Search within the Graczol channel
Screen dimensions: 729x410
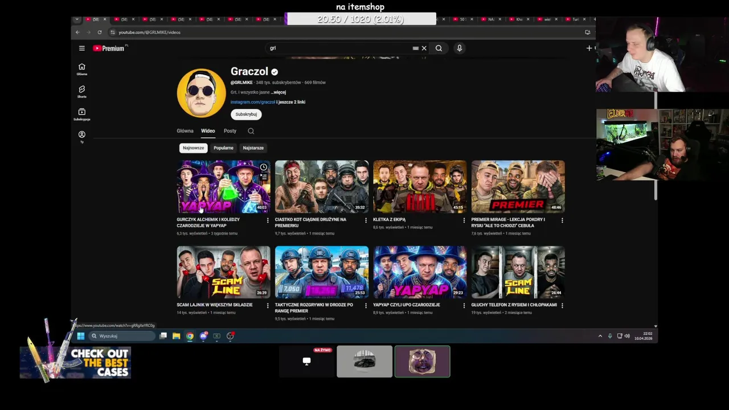pos(251,131)
